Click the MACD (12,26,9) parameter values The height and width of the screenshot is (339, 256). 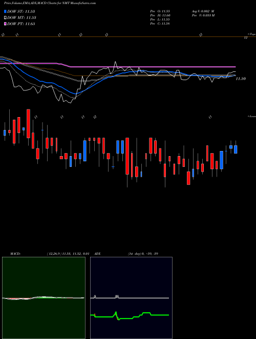[68, 254]
